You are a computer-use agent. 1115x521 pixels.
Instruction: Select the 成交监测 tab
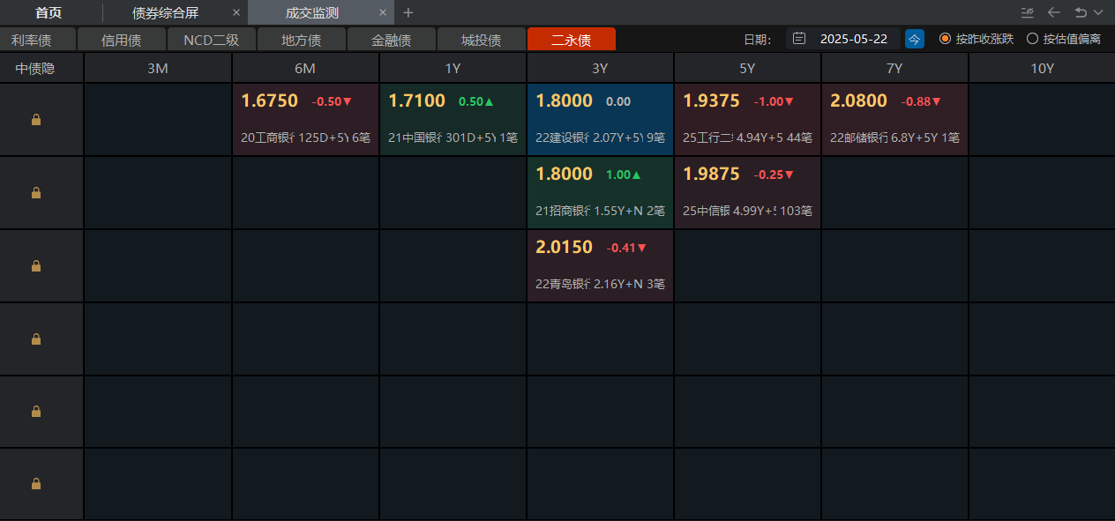point(312,12)
